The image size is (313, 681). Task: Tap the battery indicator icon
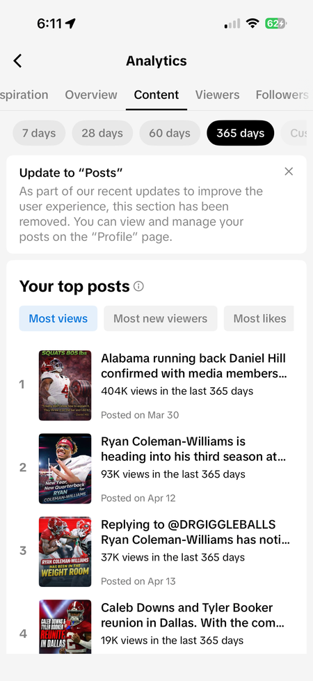tap(276, 24)
